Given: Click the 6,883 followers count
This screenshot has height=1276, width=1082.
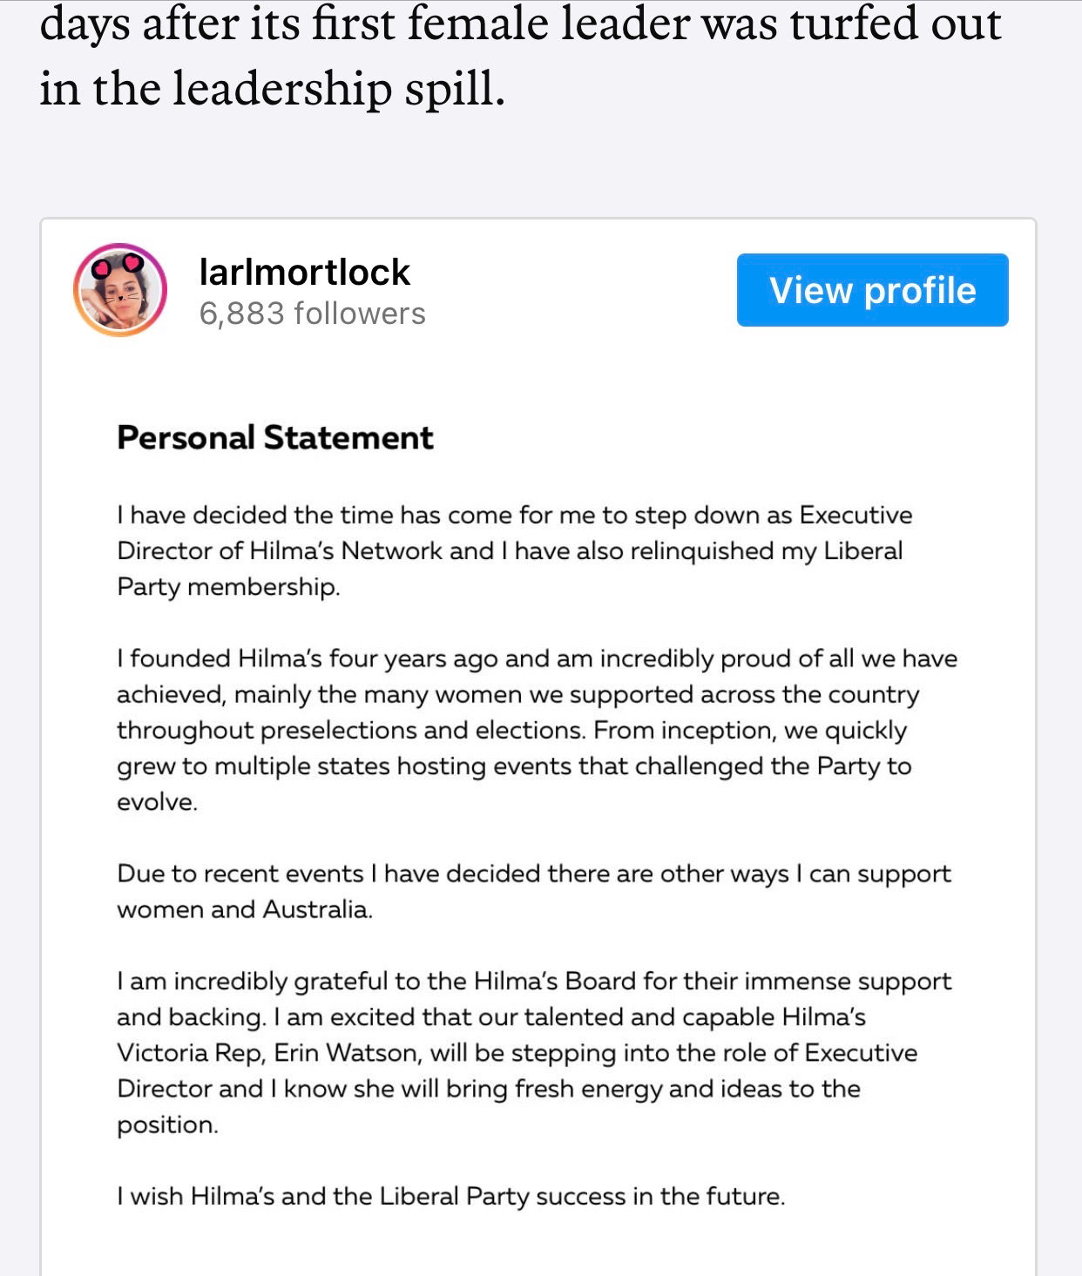Looking at the screenshot, I should [312, 314].
